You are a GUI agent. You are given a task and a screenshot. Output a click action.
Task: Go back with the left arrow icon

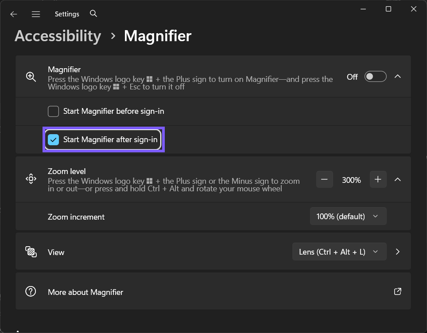[x=14, y=14]
